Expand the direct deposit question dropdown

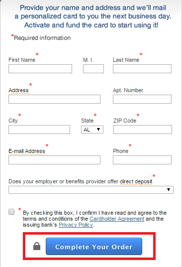pos(91,190)
